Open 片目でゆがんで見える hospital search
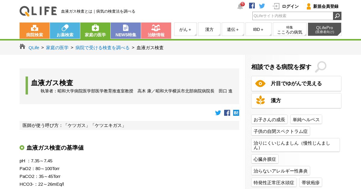Viewport: 361px width, 189px height. point(296,83)
